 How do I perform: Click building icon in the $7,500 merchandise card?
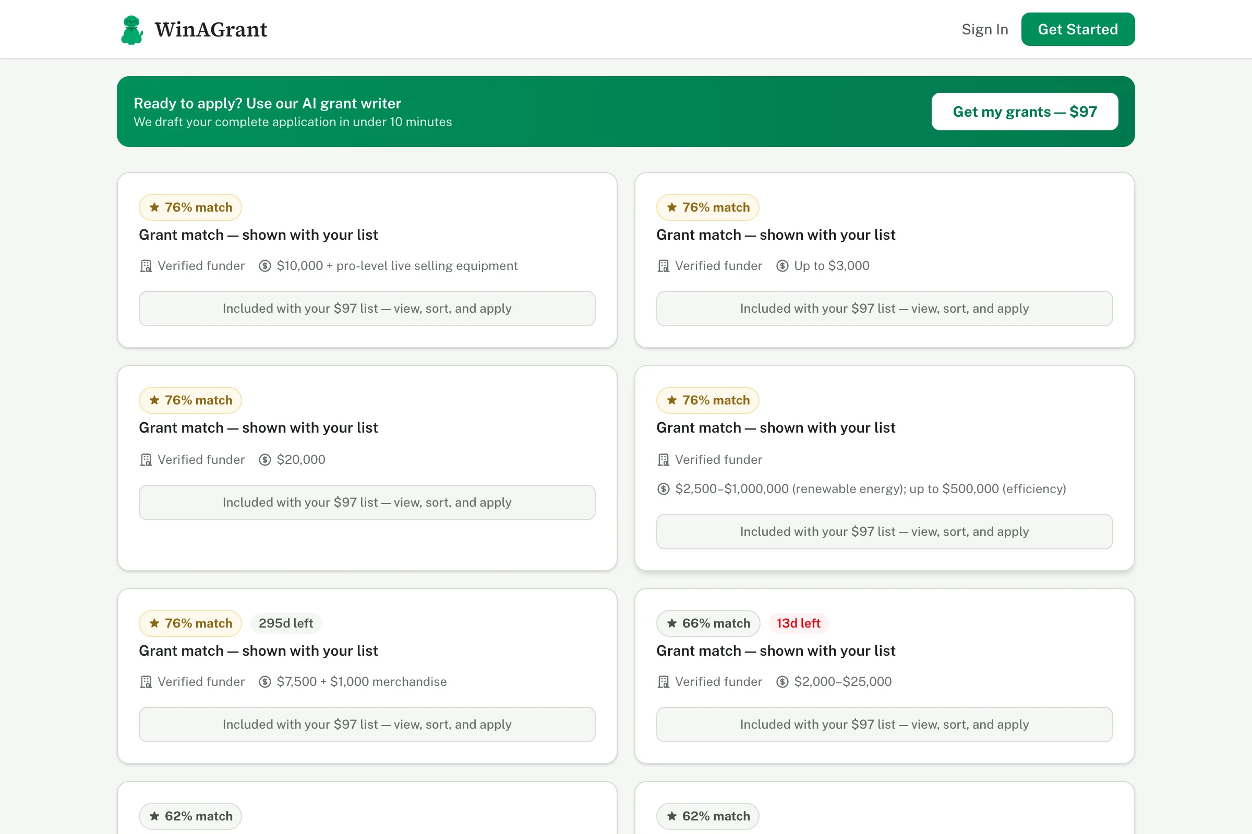tap(146, 682)
